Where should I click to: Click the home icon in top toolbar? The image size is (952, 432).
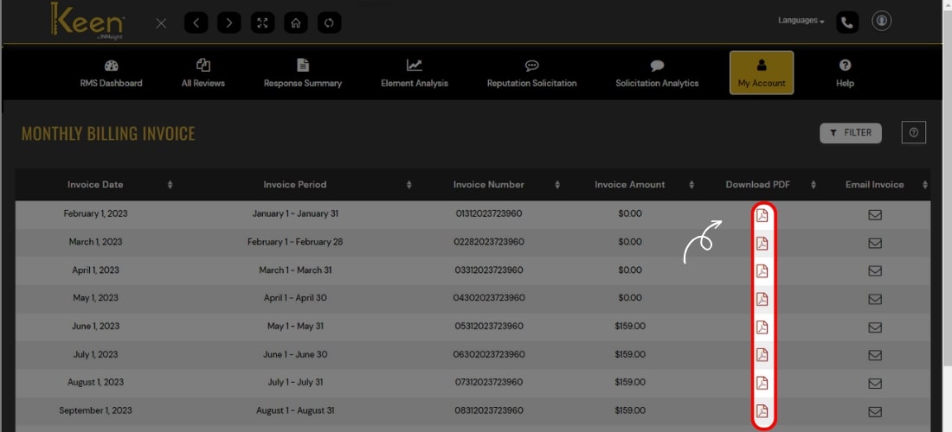295,23
